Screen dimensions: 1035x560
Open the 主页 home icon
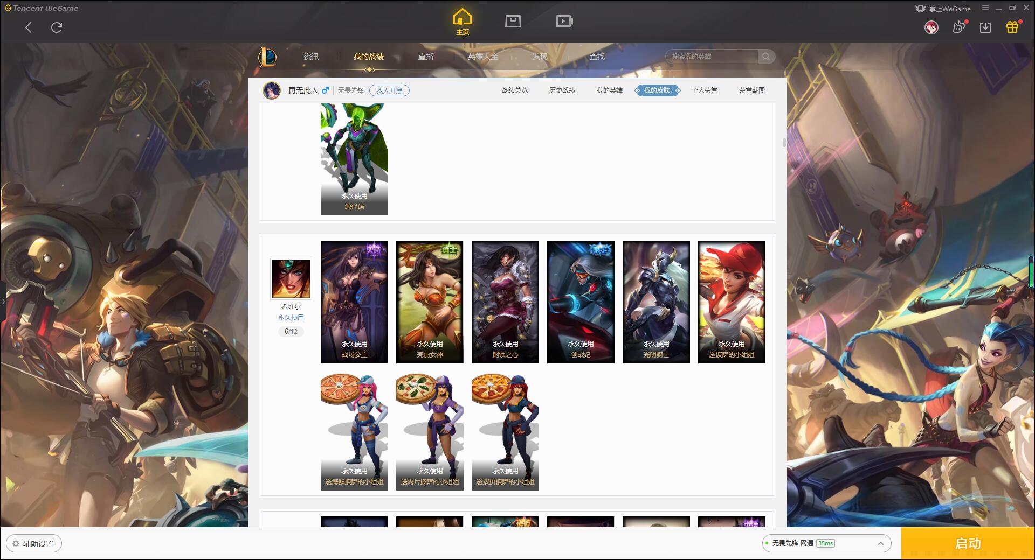coord(462,22)
